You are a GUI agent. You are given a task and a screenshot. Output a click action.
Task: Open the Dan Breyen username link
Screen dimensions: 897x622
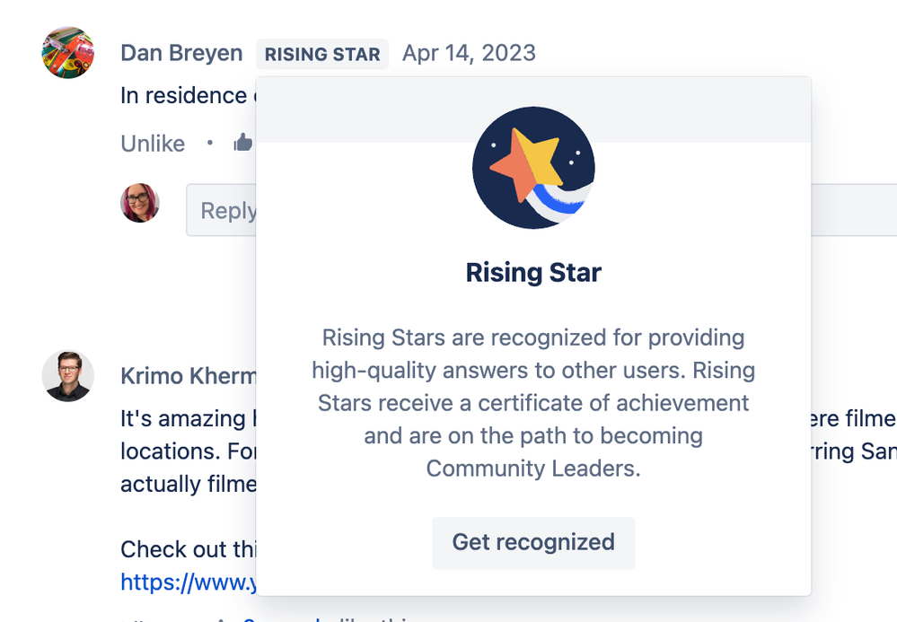point(181,53)
